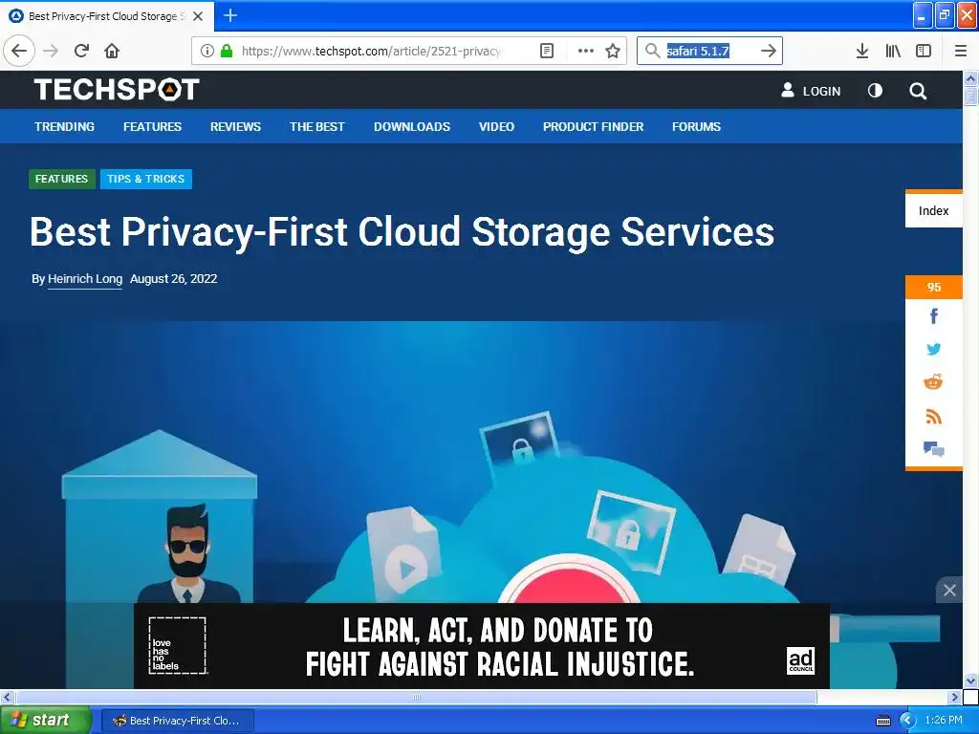
Task: Open the FEATURES nav item
Action: [x=152, y=127]
